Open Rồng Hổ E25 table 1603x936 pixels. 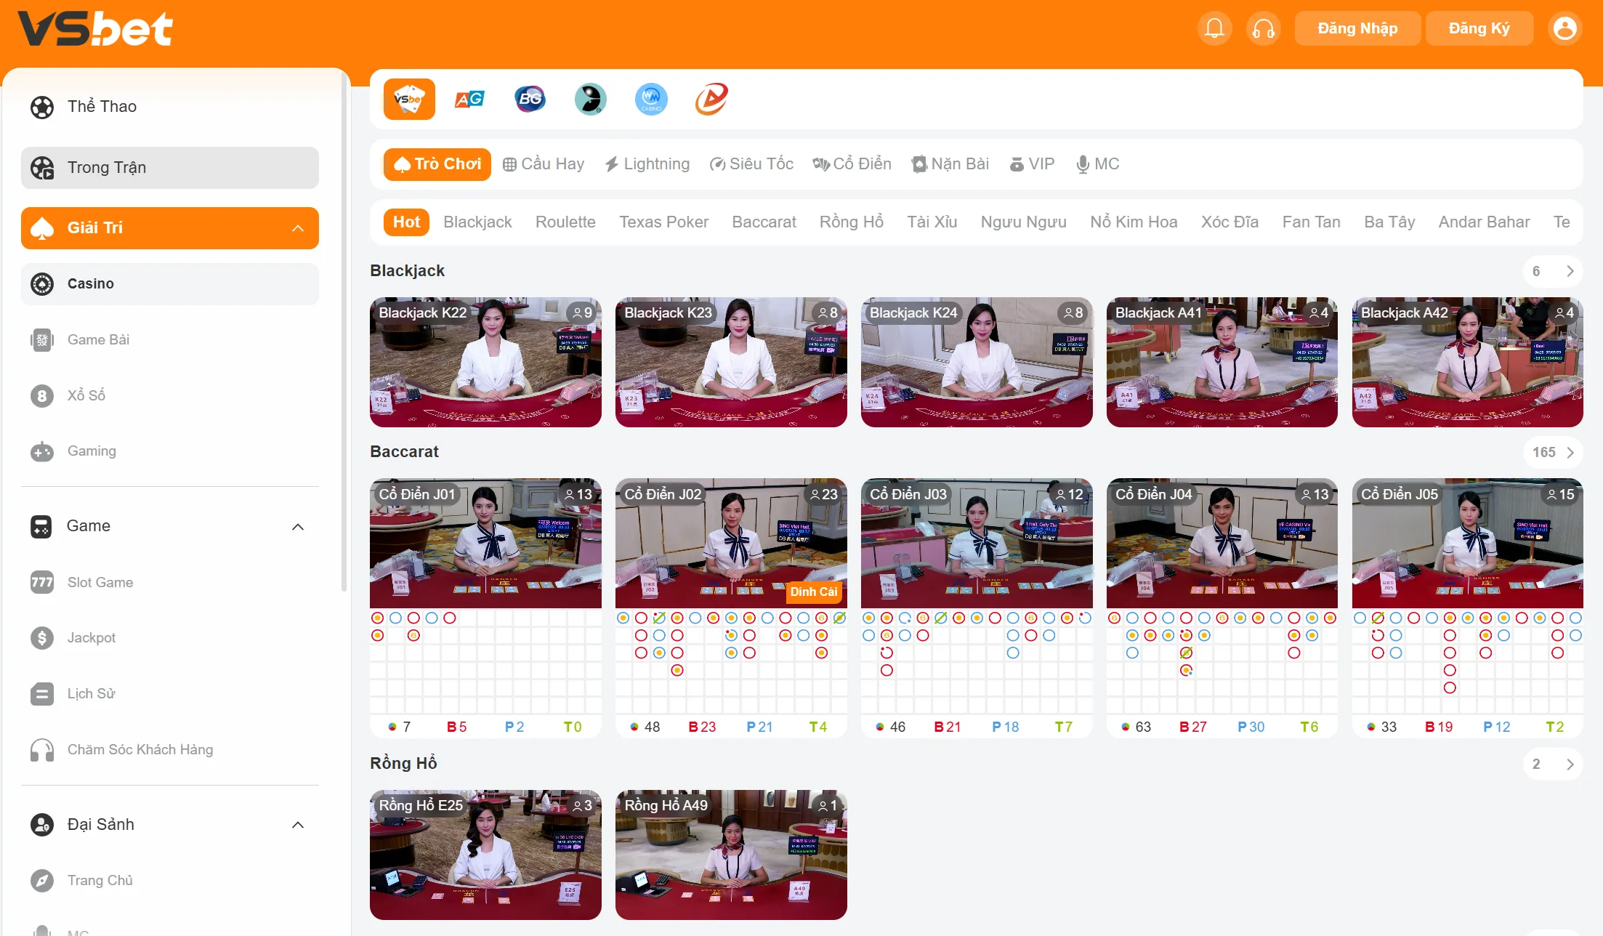point(485,855)
